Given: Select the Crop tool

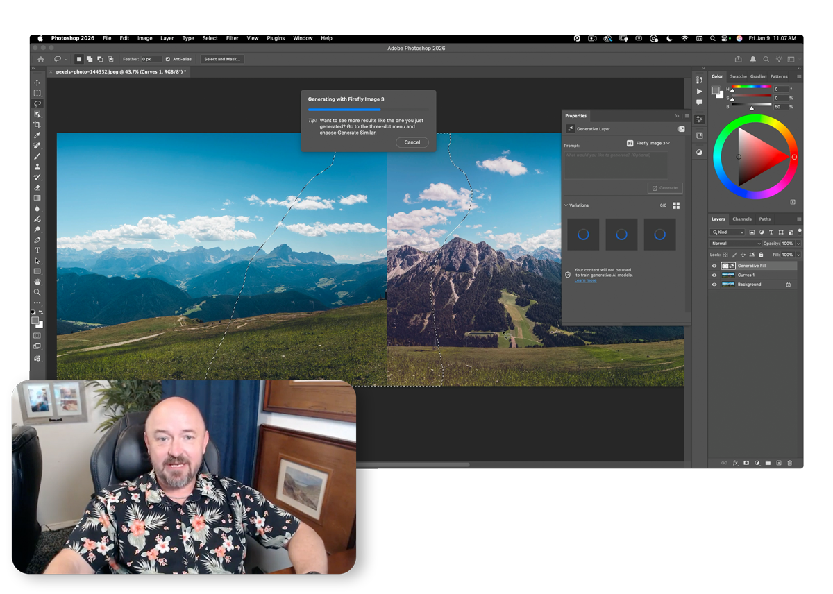Looking at the screenshot, I should (37, 124).
